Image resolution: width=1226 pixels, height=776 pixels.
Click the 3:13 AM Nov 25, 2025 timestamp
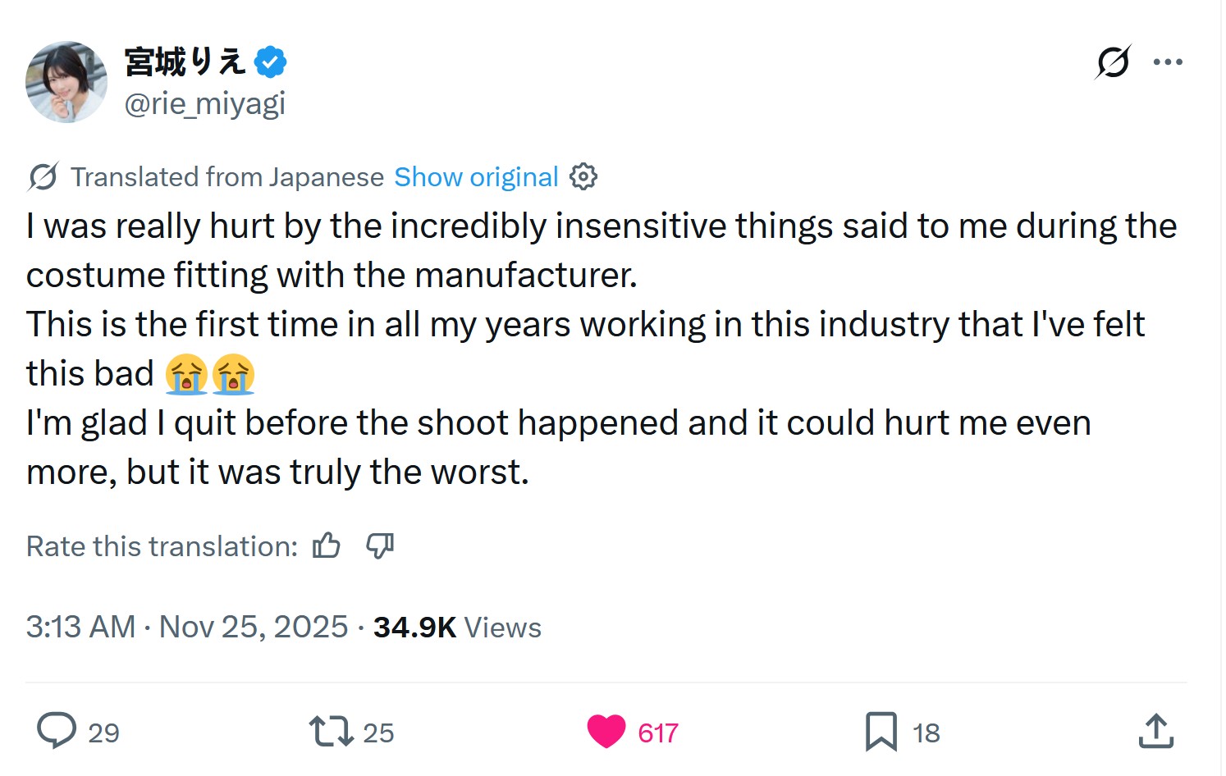point(187,628)
